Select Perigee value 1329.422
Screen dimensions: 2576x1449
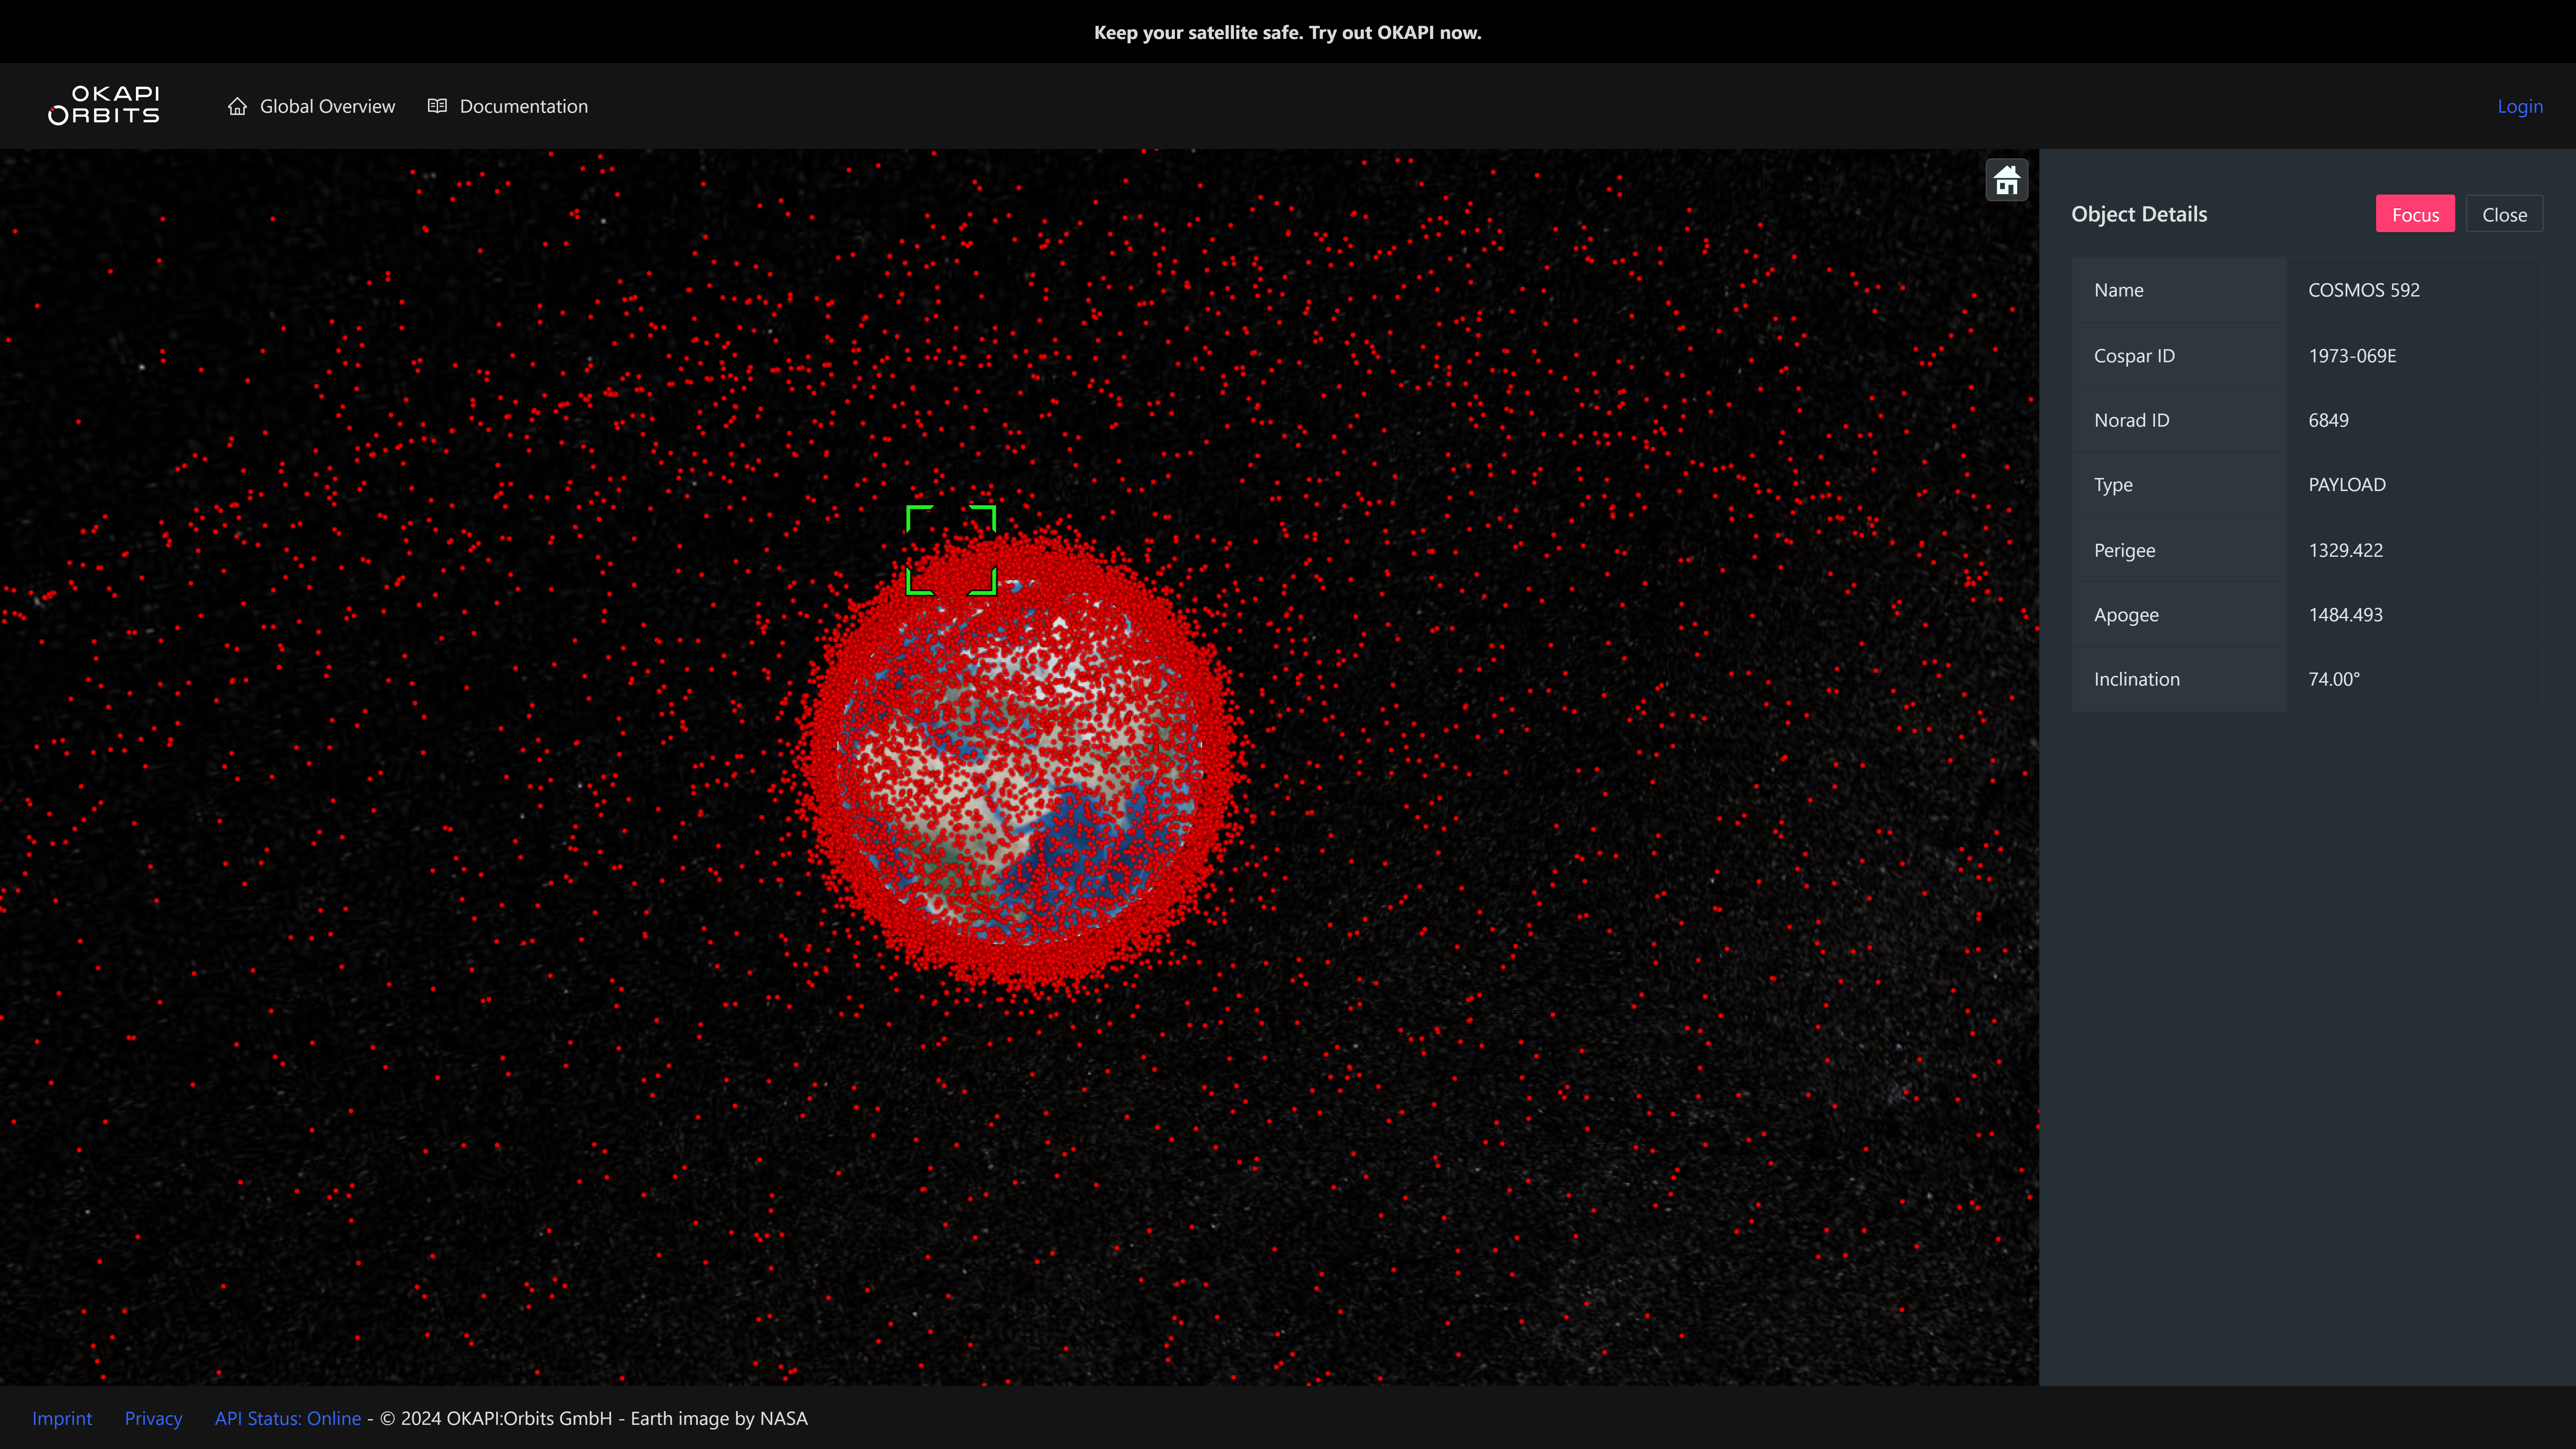(x=2345, y=550)
